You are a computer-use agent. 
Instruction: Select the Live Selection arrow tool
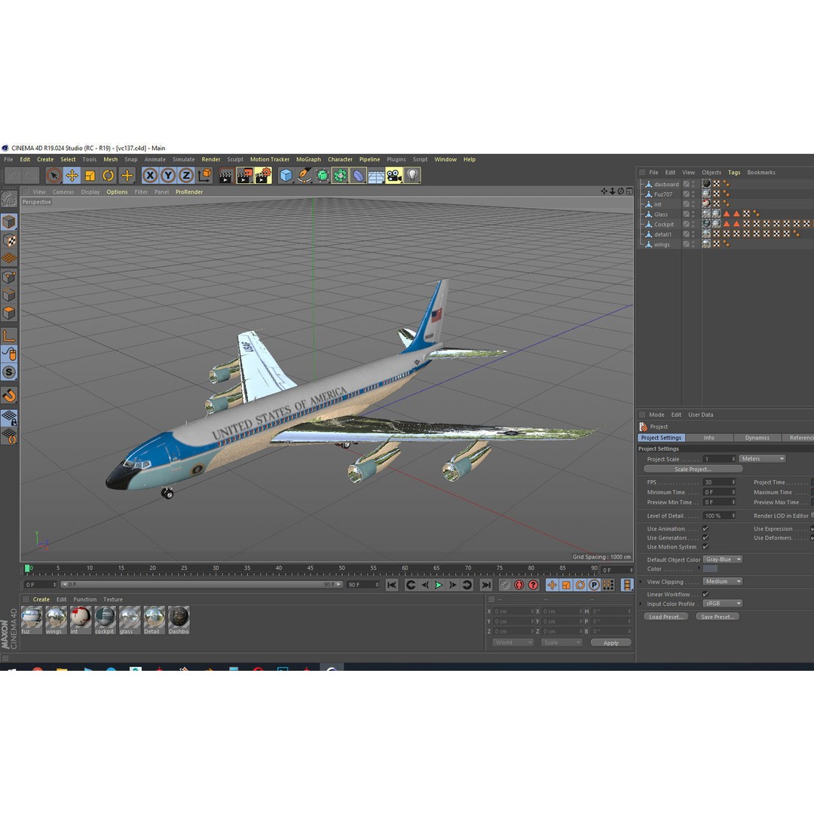tap(54, 176)
